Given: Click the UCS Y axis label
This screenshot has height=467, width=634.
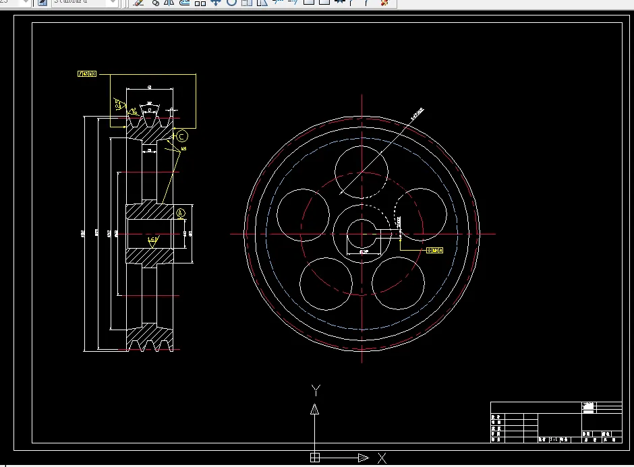Looking at the screenshot, I should 316,390.
